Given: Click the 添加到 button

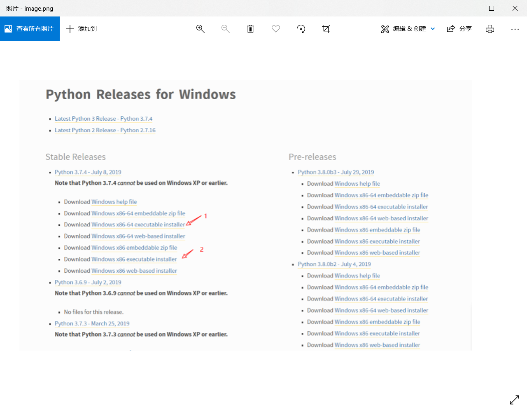Looking at the screenshot, I should click(82, 29).
